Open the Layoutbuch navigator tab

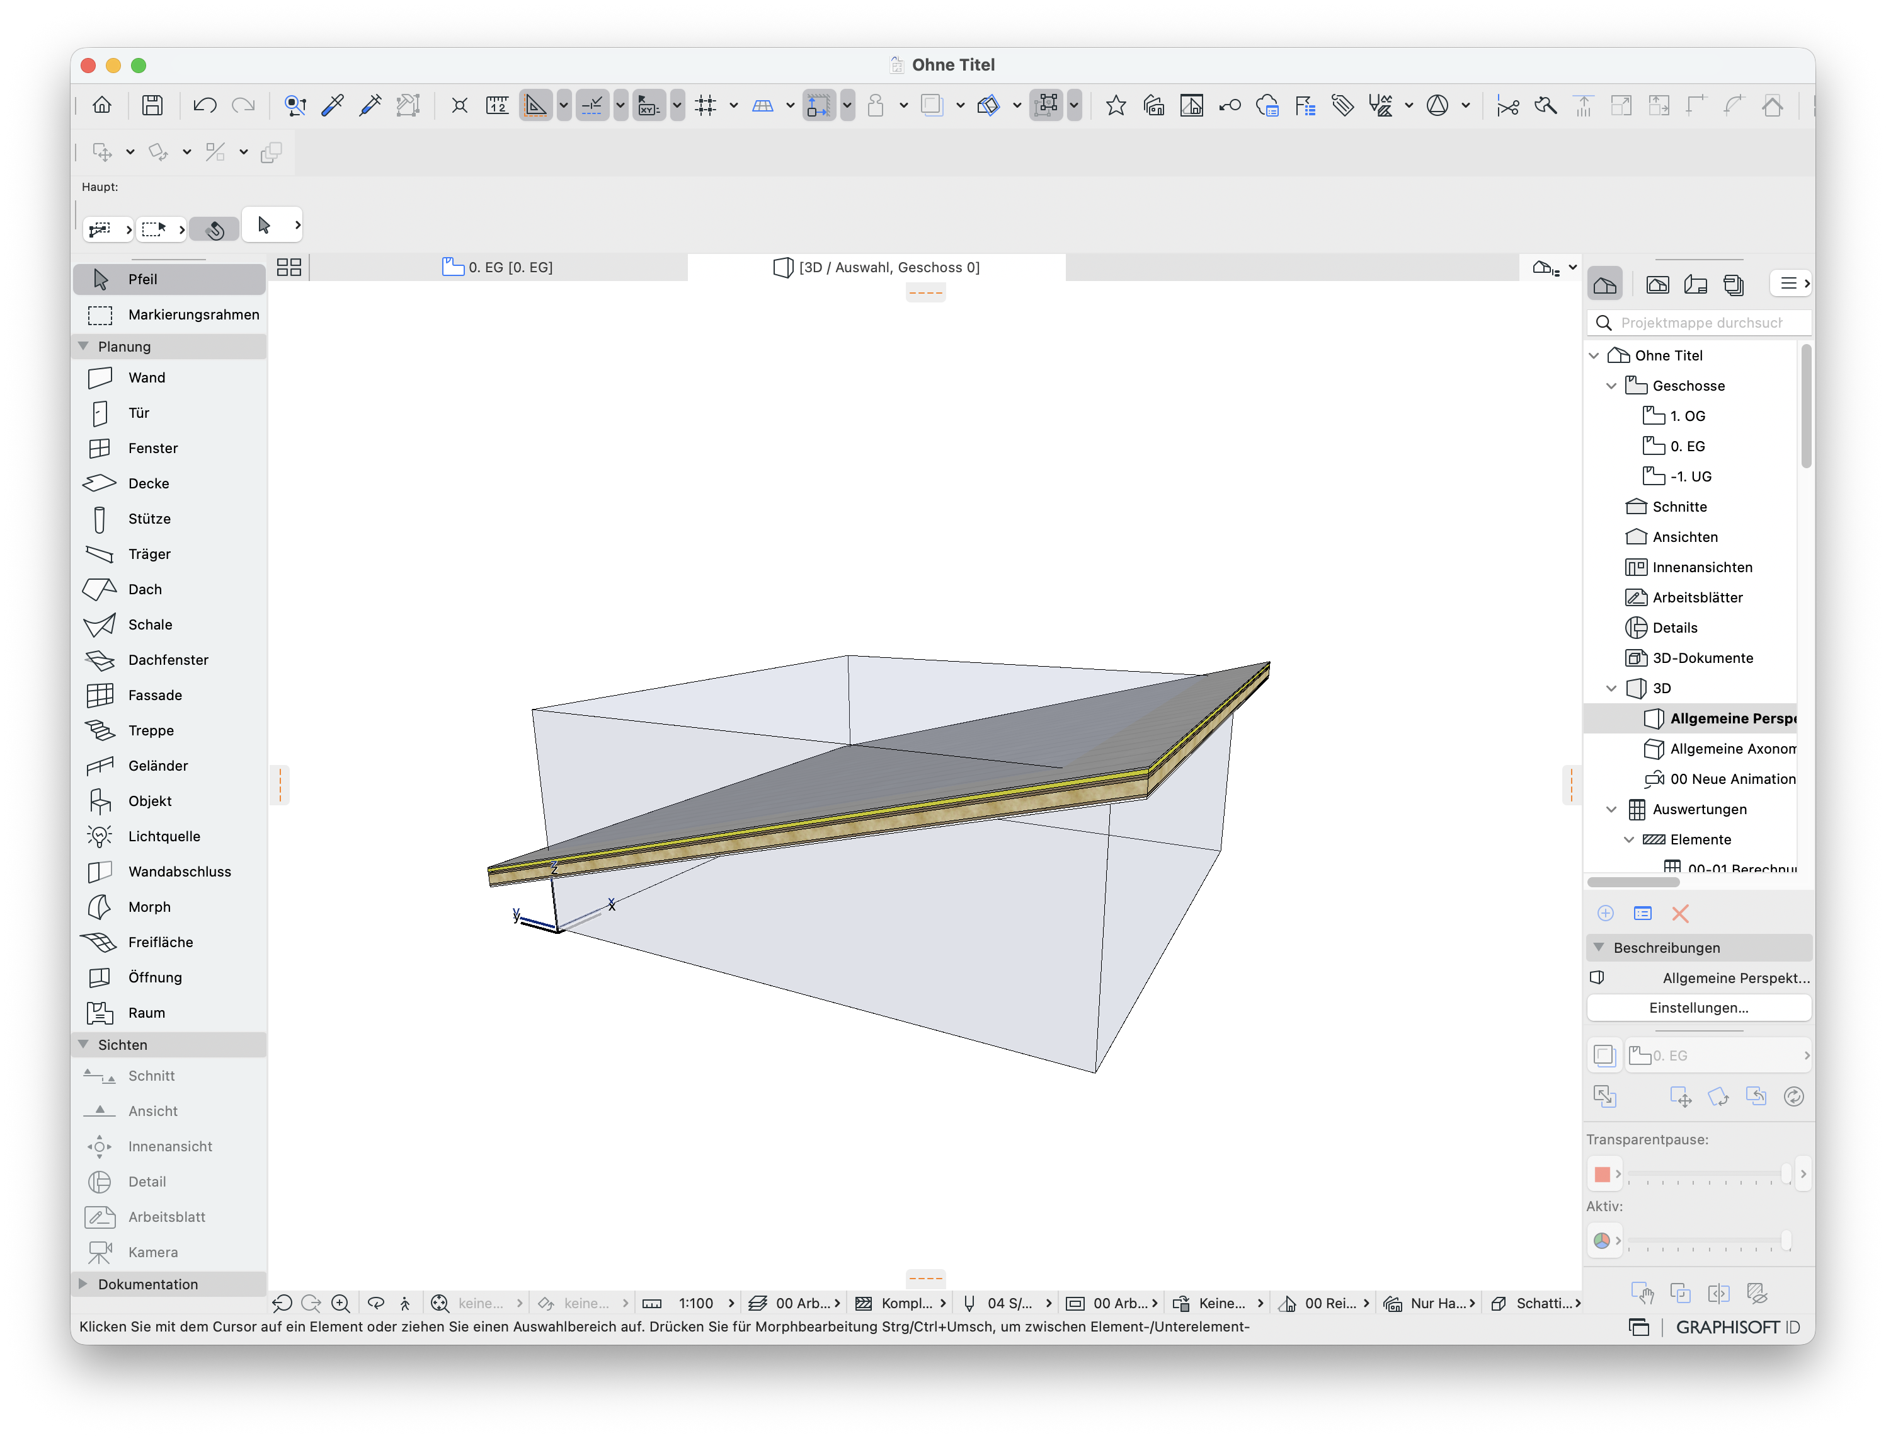(1695, 284)
